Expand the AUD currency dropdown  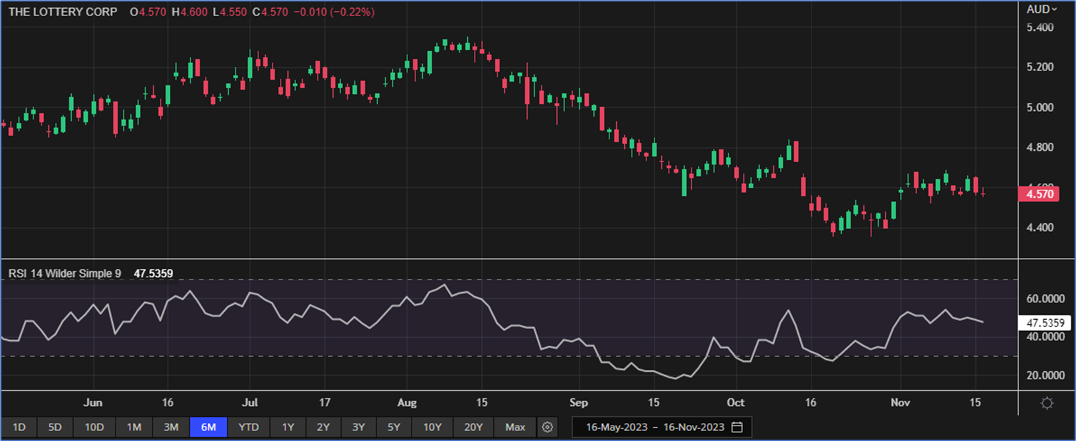(x=1041, y=9)
